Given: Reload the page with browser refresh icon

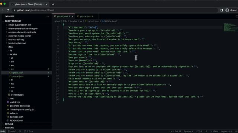Looking at the screenshot, I should pos(8,10).
